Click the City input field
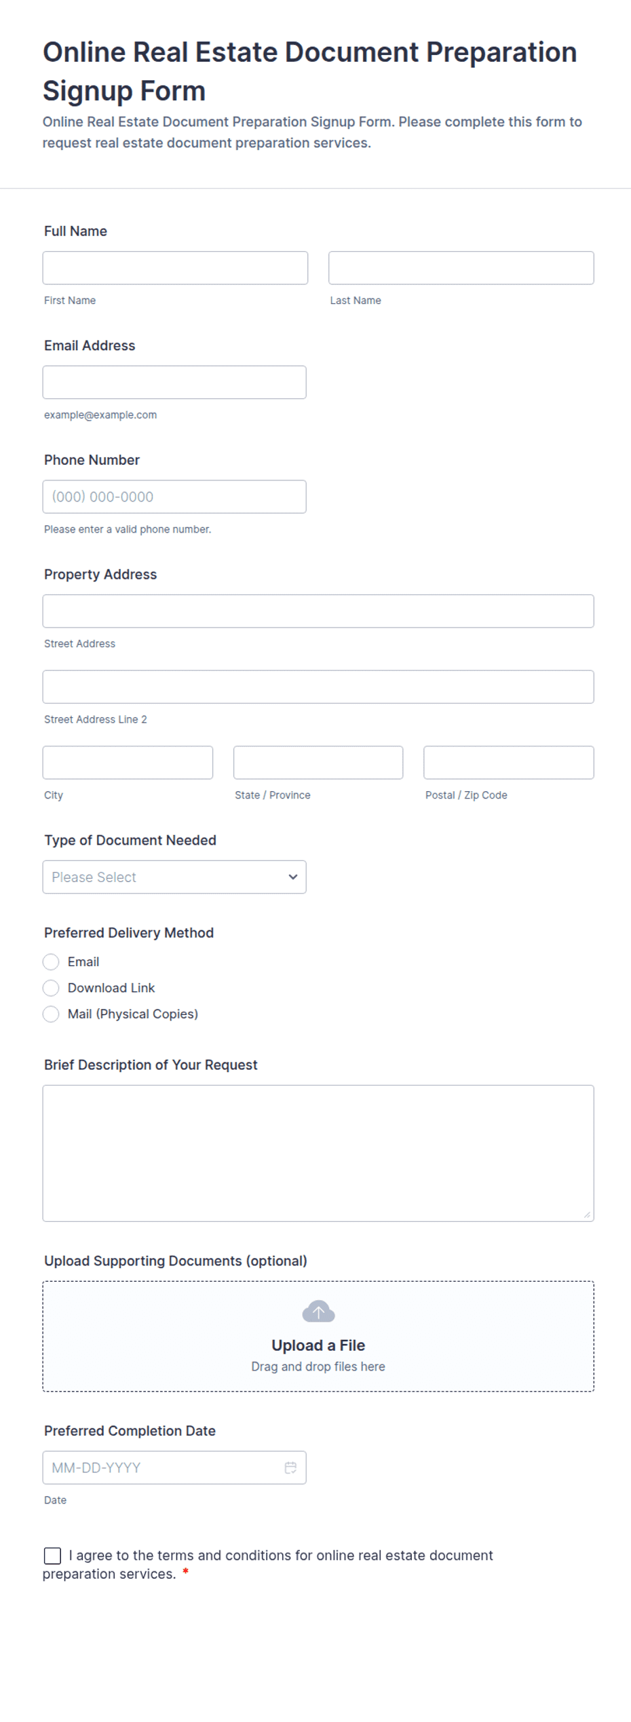631x1722 pixels. (x=128, y=763)
